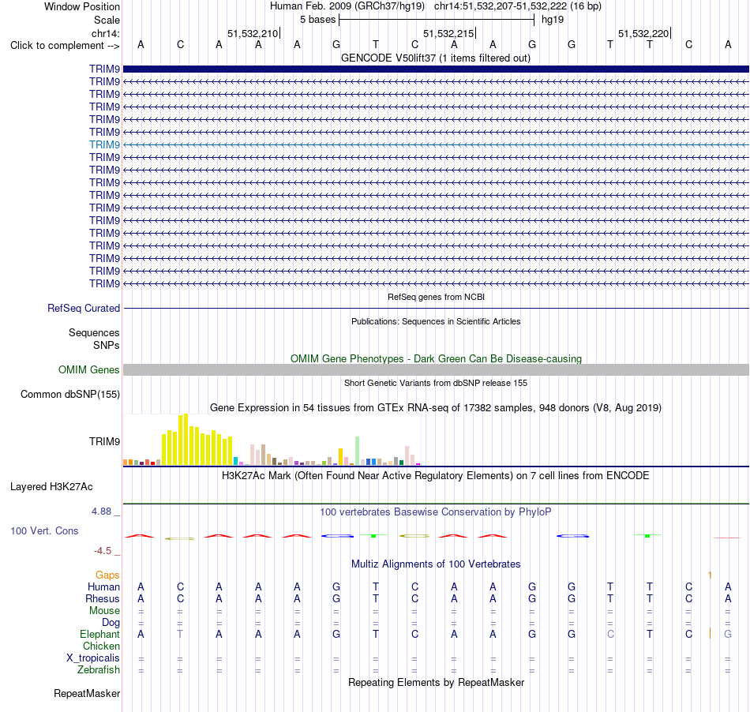Image resolution: width=750 pixels, height=712 pixels.
Task: Click the light green bar in GTEx chart
Action: click(x=358, y=451)
